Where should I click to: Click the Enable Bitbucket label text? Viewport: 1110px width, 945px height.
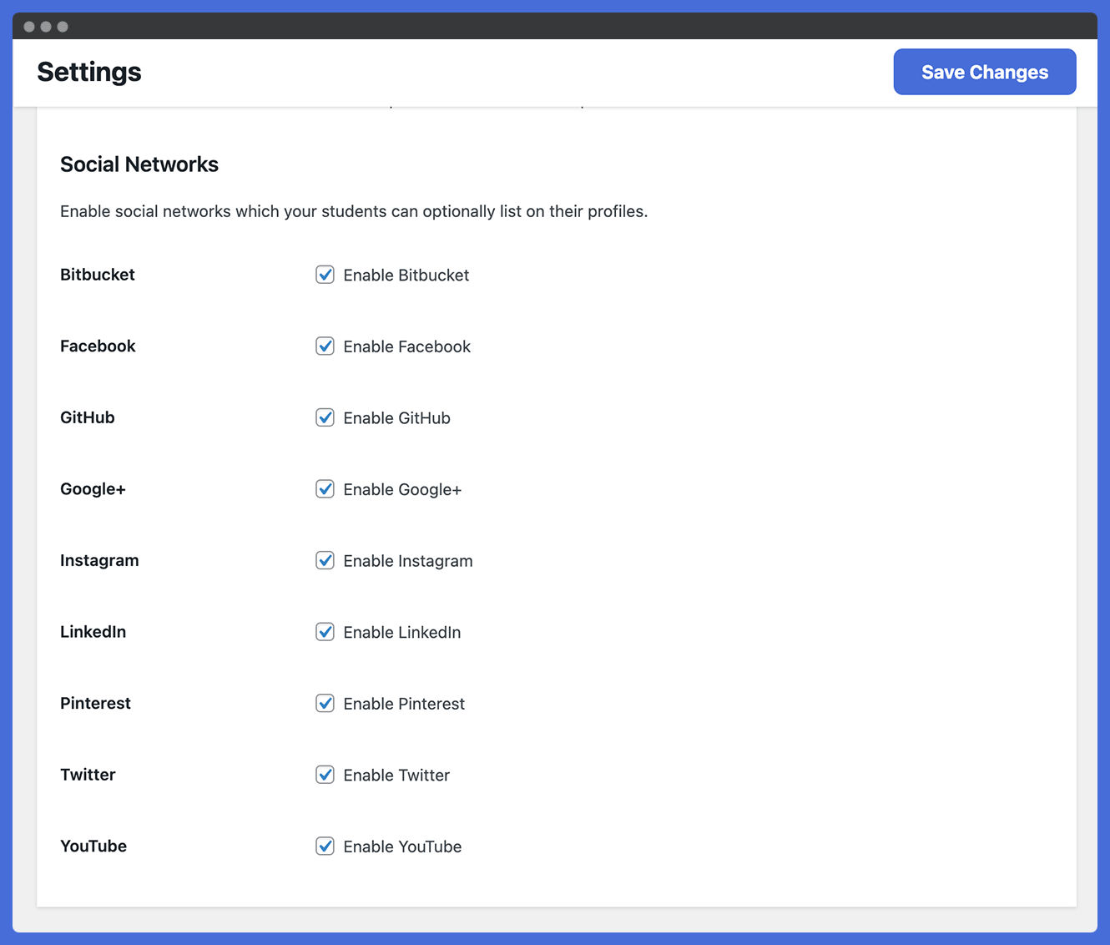click(x=406, y=275)
